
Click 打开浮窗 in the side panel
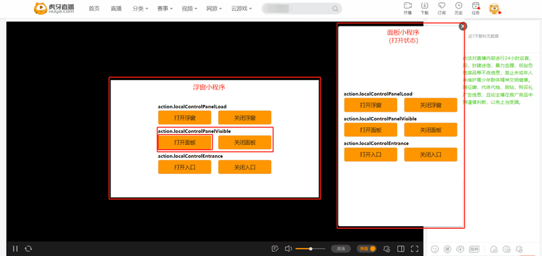point(371,105)
